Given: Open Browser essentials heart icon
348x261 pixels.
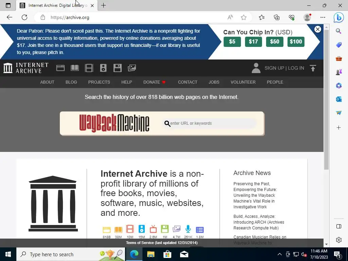Looking at the screenshot, I should tap(292, 17).
